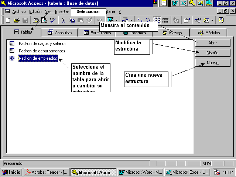
Task: Click the Microsoft Access taskbar button
Action: pos(93,172)
